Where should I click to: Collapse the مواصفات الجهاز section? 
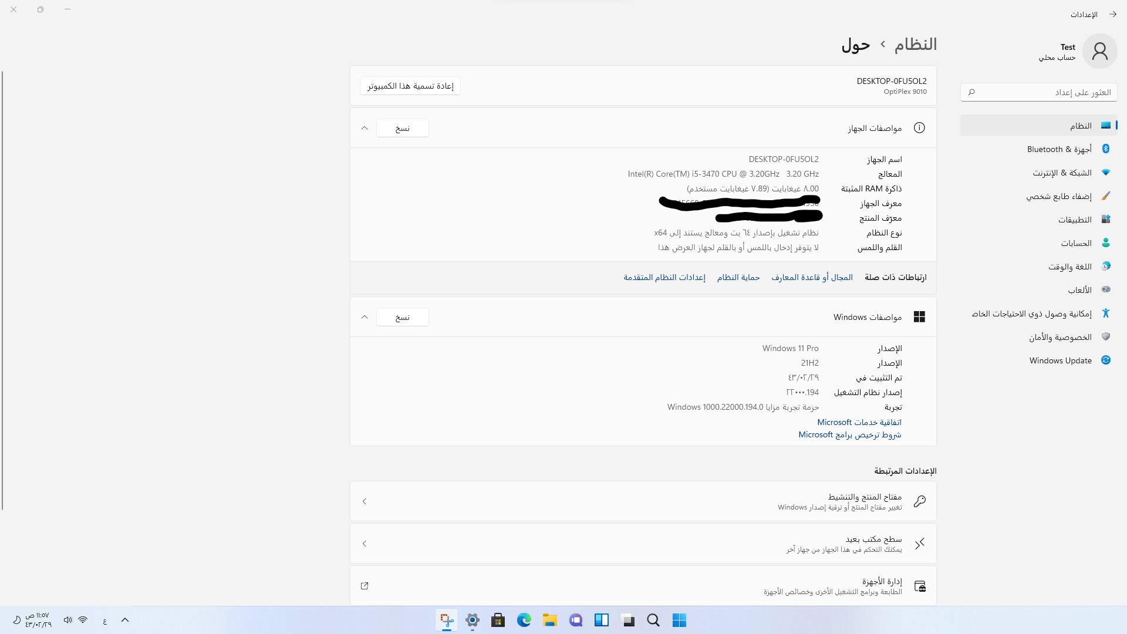(x=365, y=128)
